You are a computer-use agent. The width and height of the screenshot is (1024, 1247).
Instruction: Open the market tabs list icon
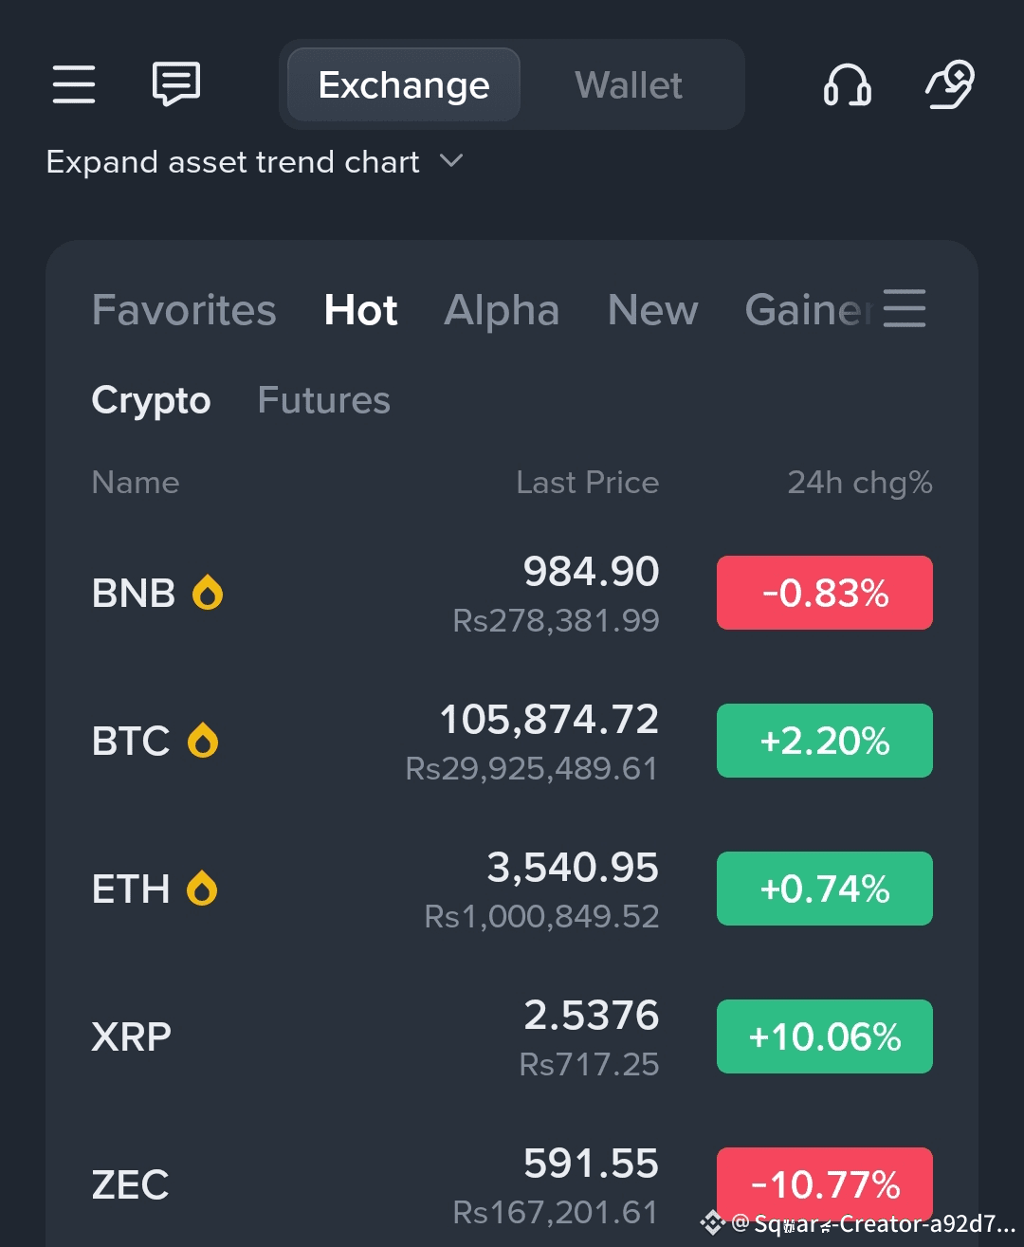(x=904, y=309)
